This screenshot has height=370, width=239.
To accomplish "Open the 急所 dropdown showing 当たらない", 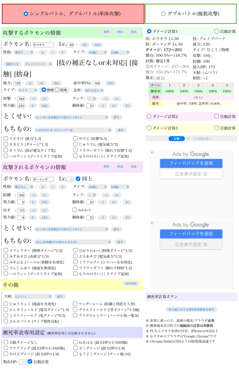I will [94, 90].
